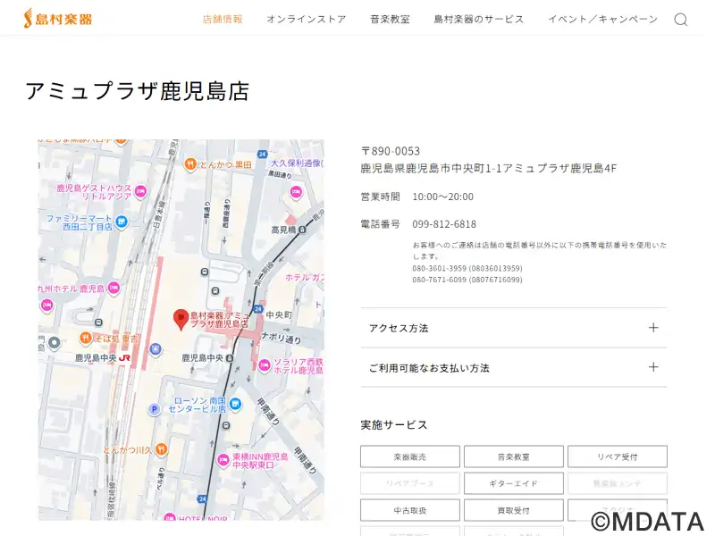Click the ローソン 南国センタービル店 marker
This screenshot has height=536, width=715.
[235, 404]
